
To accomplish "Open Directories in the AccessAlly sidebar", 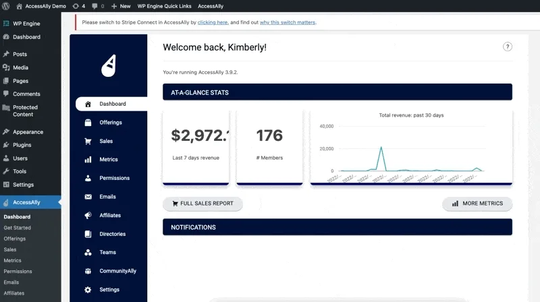I will [x=112, y=234].
